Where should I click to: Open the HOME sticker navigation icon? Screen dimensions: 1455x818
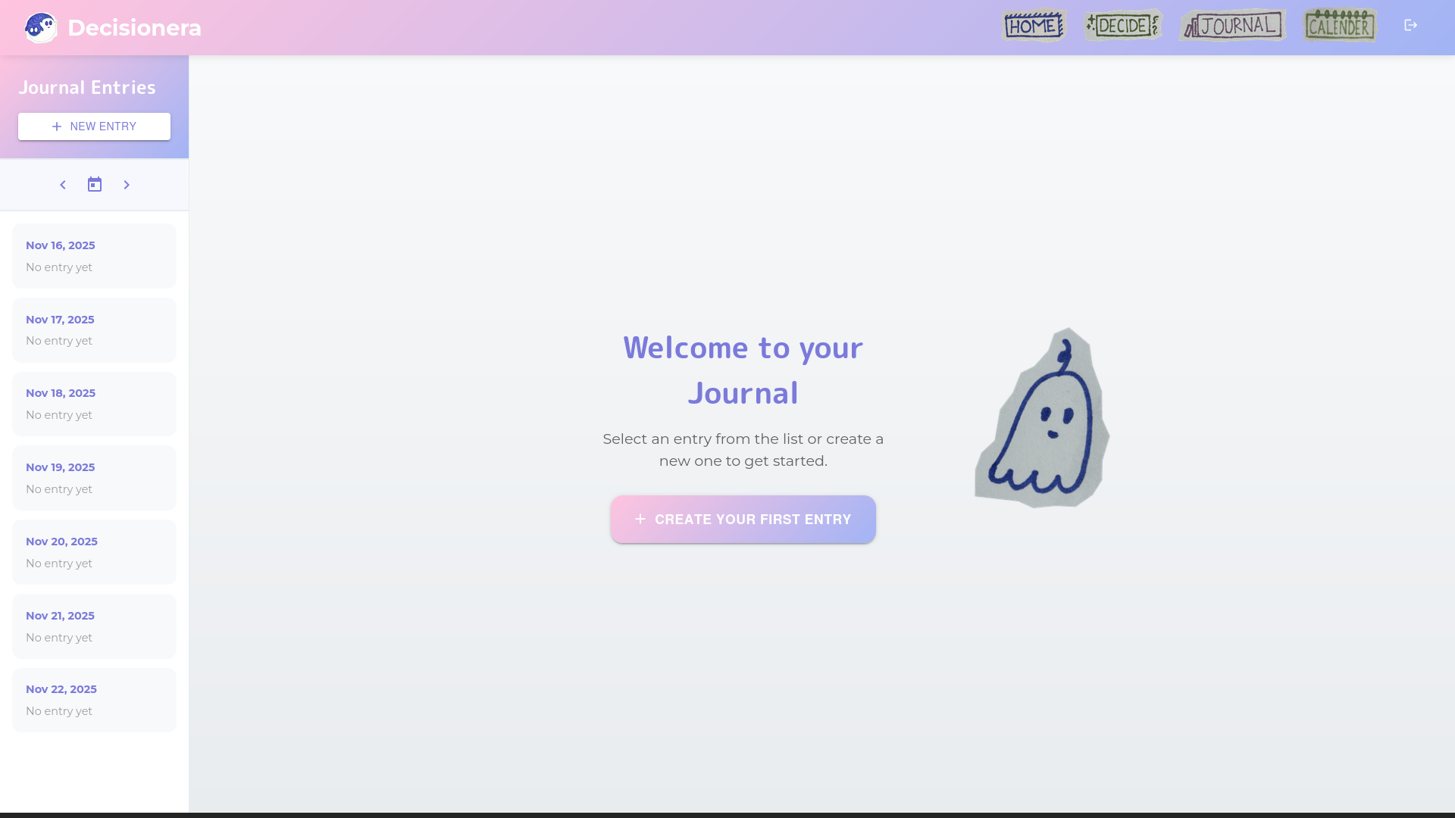pos(1034,26)
